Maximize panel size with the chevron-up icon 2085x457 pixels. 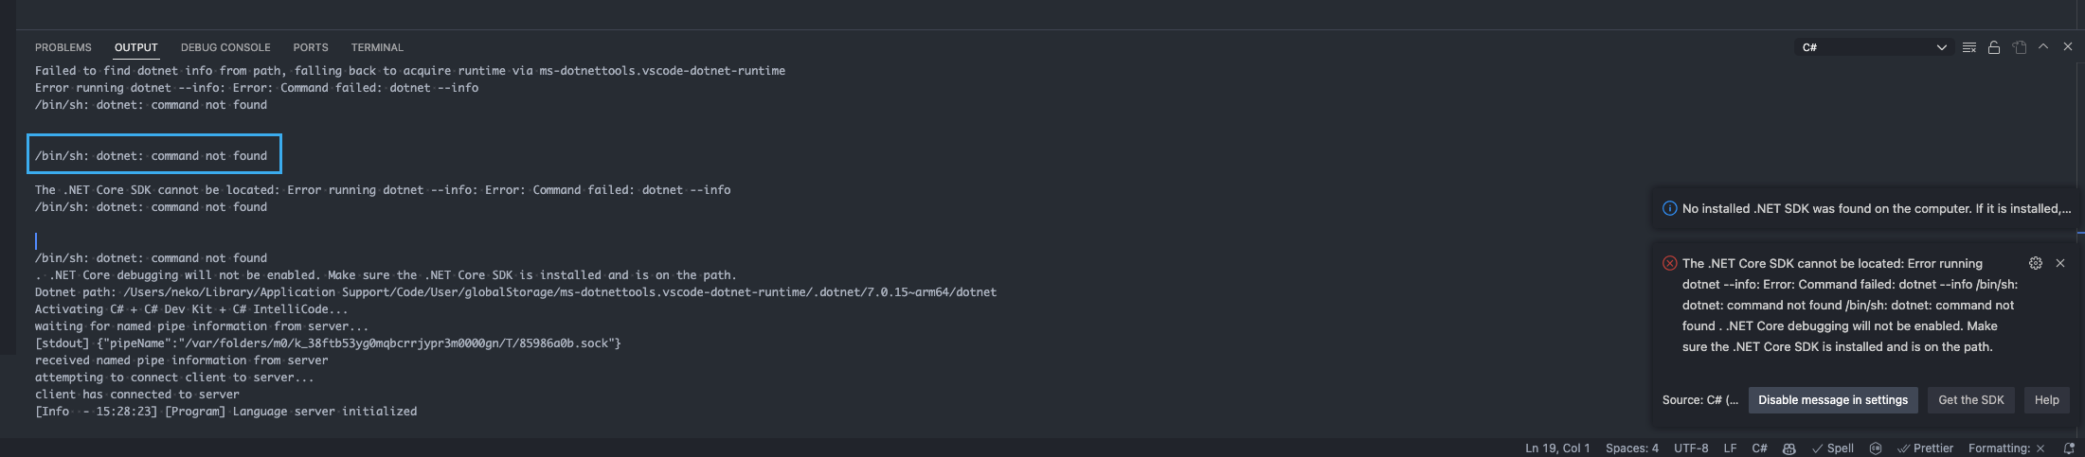pos(2043,47)
